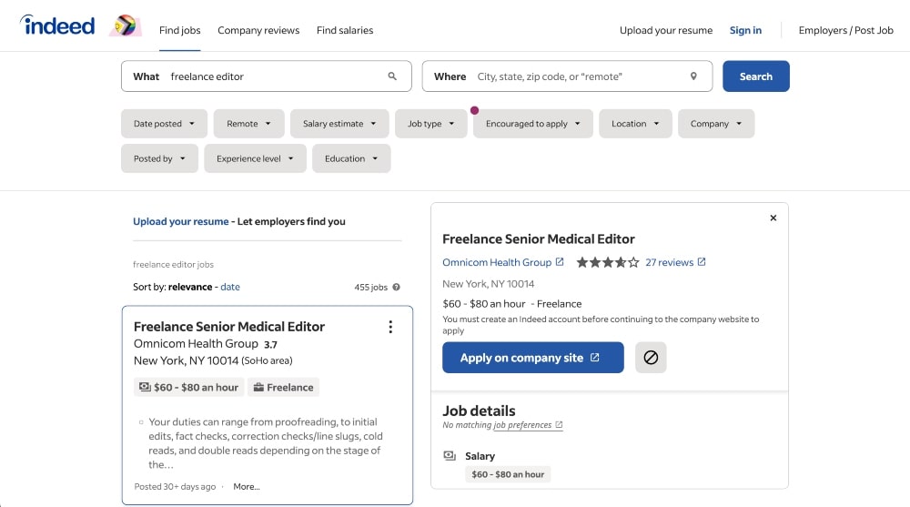The height and width of the screenshot is (507, 910).
Task: Go to the Company reviews tab
Action: tap(258, 30)
